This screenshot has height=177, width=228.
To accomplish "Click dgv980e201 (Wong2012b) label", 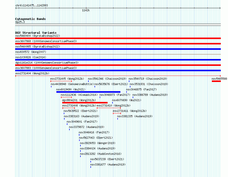I will [79, 100].
